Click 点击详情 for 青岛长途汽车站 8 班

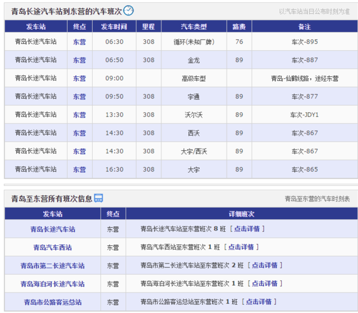coord(247,228)
